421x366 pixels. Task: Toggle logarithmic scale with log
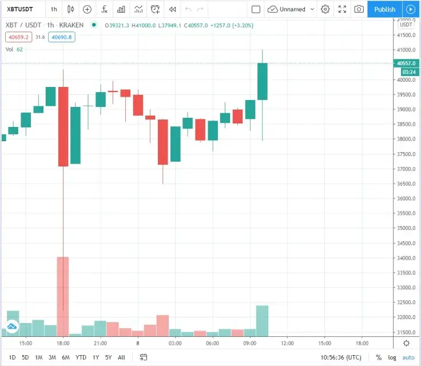pos(392,357)
